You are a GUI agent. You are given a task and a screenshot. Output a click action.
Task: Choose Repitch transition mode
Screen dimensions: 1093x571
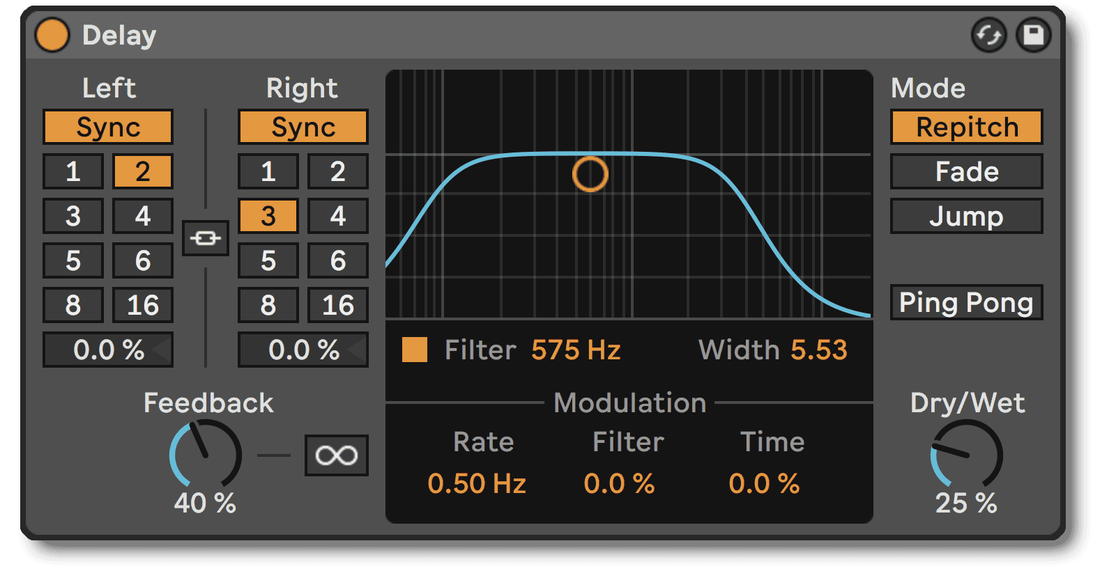click(966, 127)
